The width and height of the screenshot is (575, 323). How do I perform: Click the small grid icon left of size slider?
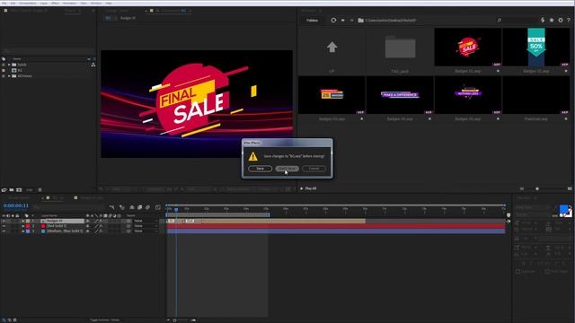(522, 188)
